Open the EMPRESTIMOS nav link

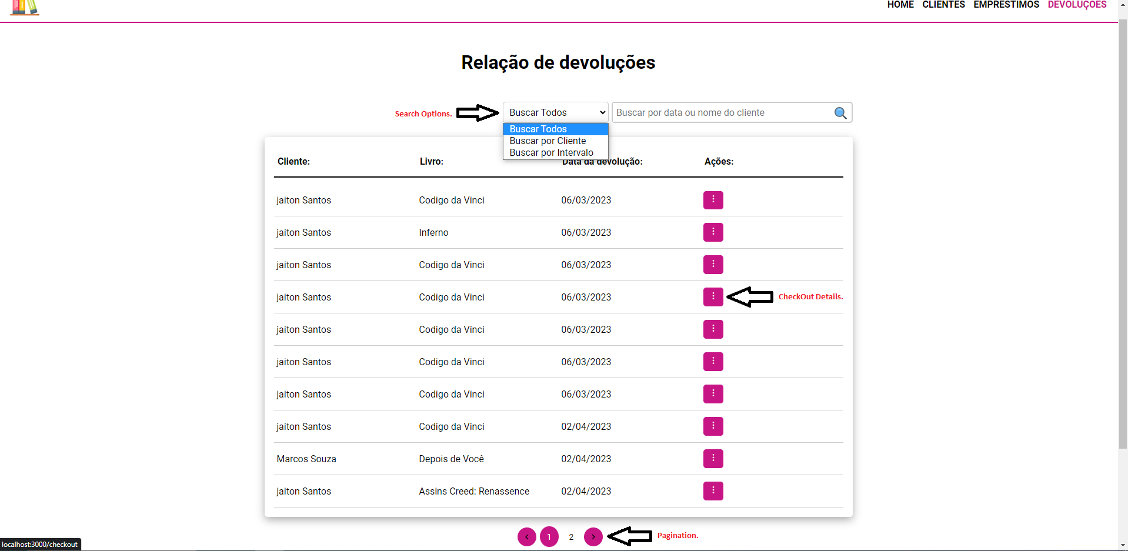click(x=1006, y=5)
